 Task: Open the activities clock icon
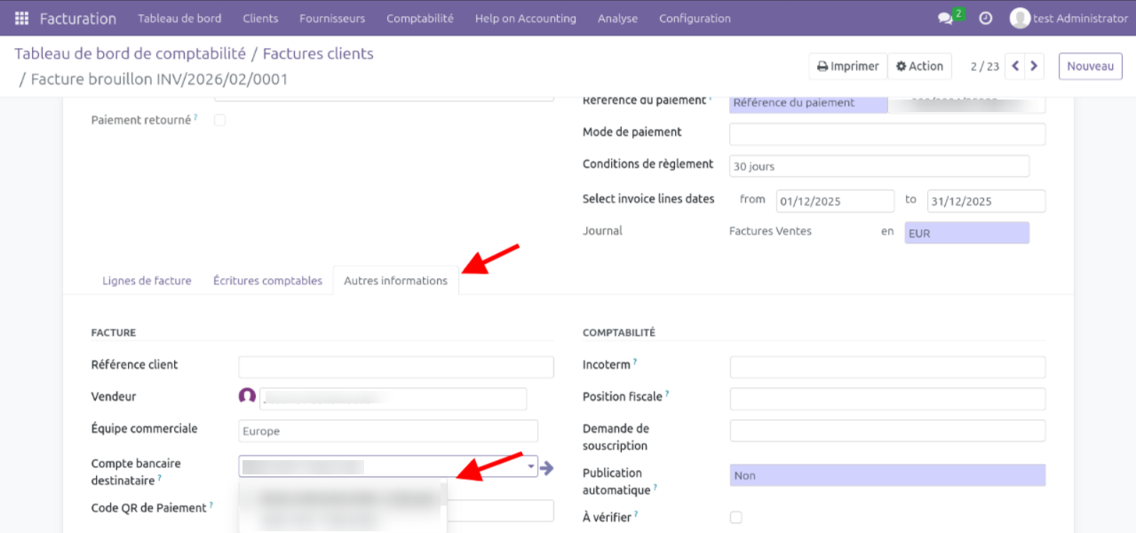pyautogui.click(x=985, y=18)
